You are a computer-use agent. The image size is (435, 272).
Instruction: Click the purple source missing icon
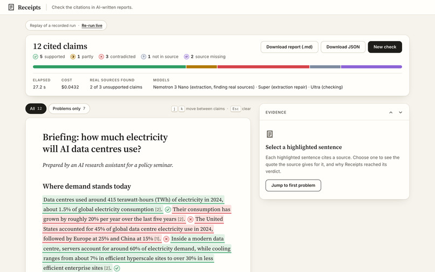pyautogui.click(x=186, y=57)
